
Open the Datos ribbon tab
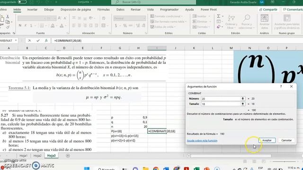click(x=120, y=9)
